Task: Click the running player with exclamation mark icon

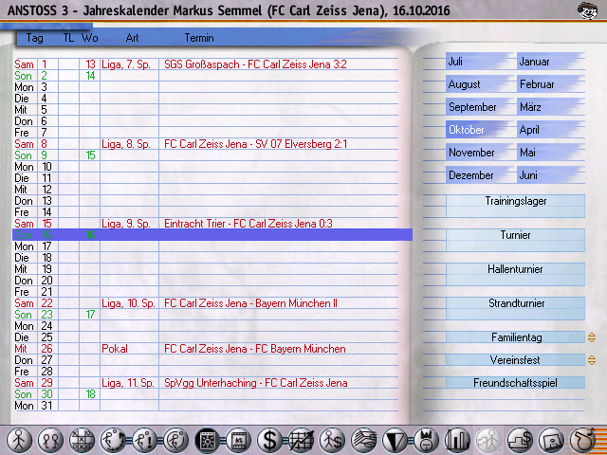Action: 145,440
